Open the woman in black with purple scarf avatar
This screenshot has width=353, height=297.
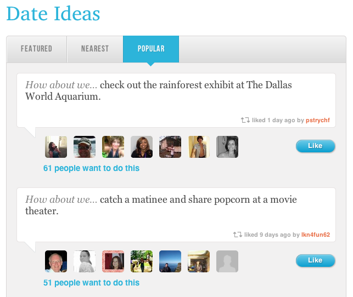pyautogui.click(x=142, y=147)
